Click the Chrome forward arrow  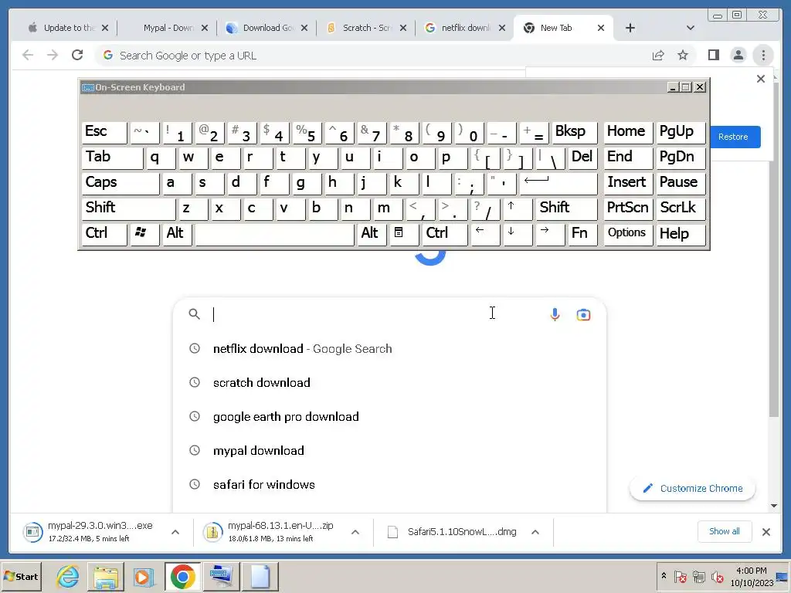tap(53, 55)
